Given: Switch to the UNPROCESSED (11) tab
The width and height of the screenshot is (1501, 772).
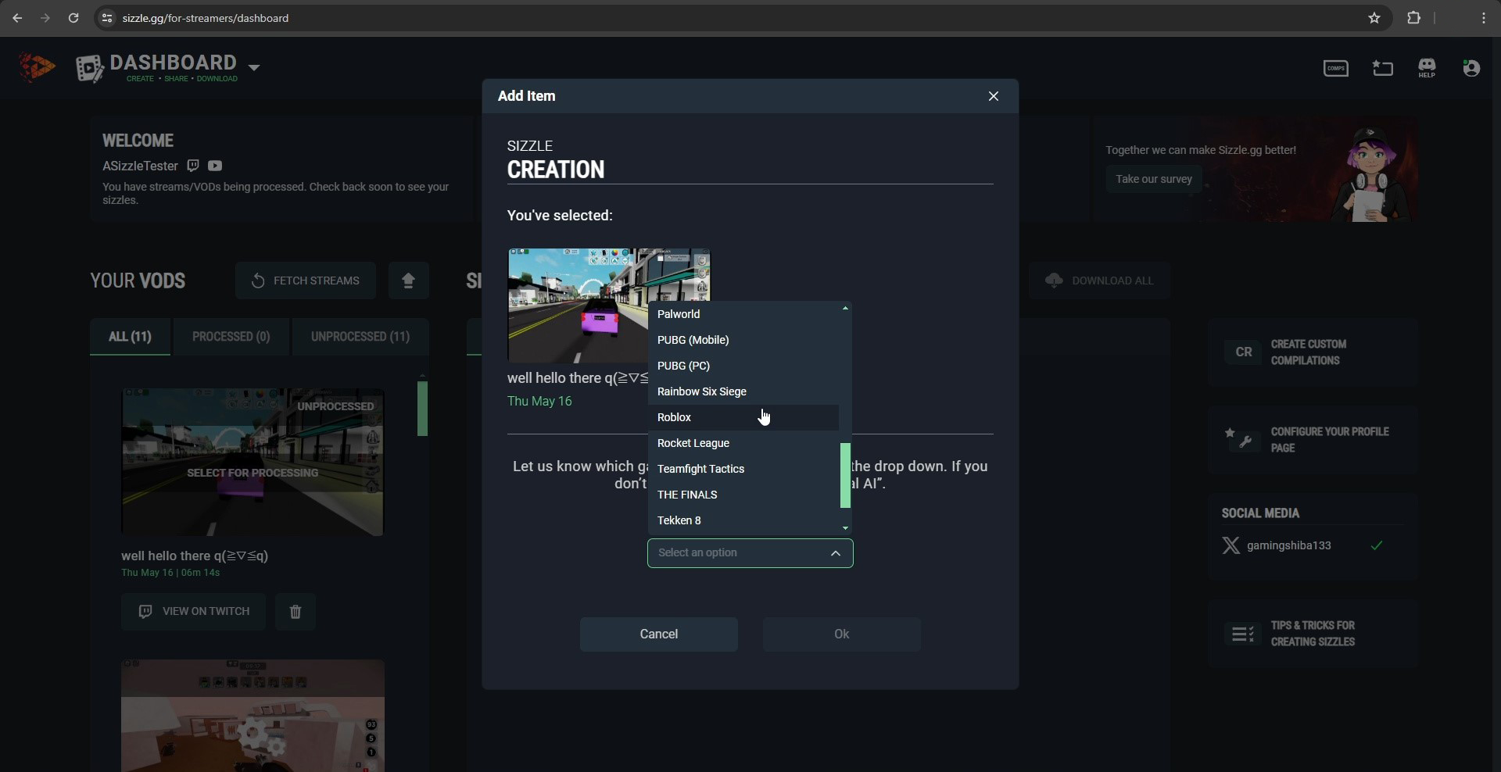Looking at the screenshot, I should (360, 337).
